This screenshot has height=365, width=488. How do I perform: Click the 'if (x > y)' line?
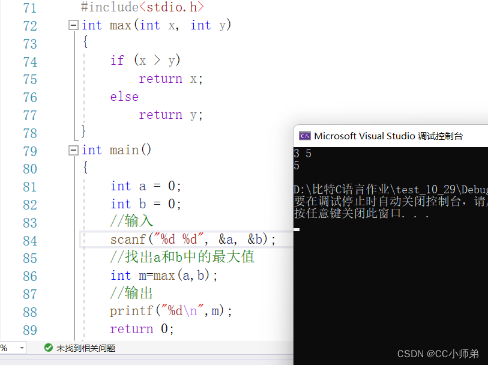[145, 60]
